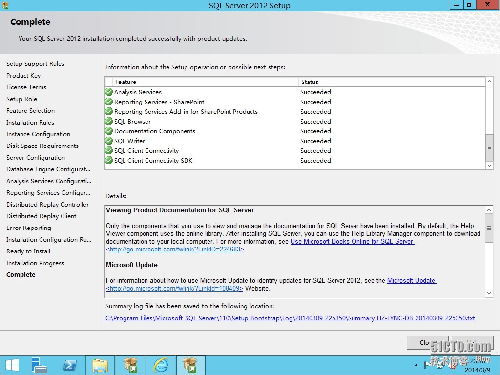Image resolution: width=500 pixels, height=375 pixels.
Task: Click the check icon beside Documentation Components
Action: tap(109, 131)
